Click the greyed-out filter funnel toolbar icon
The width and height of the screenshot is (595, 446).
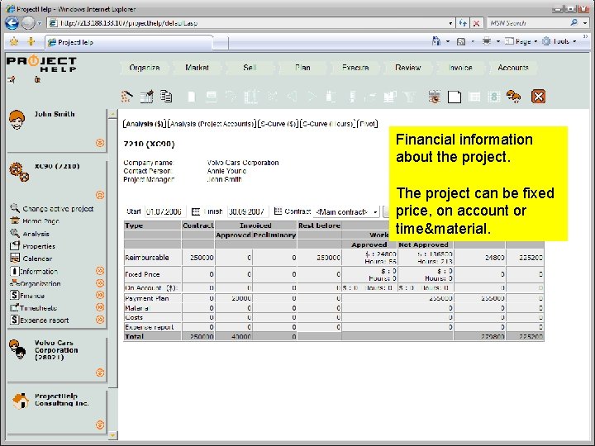[x=410, y=97]
